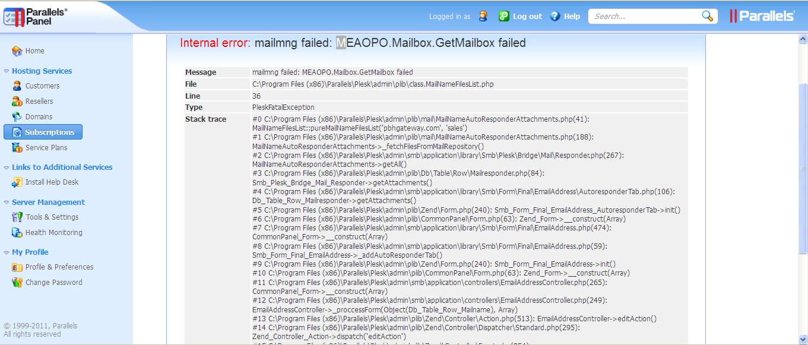Open Profile & Preferences
The width and height of the screenshot is (808, 345).
click(59, 267)
